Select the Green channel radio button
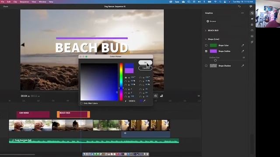 (x=126, y=93)
